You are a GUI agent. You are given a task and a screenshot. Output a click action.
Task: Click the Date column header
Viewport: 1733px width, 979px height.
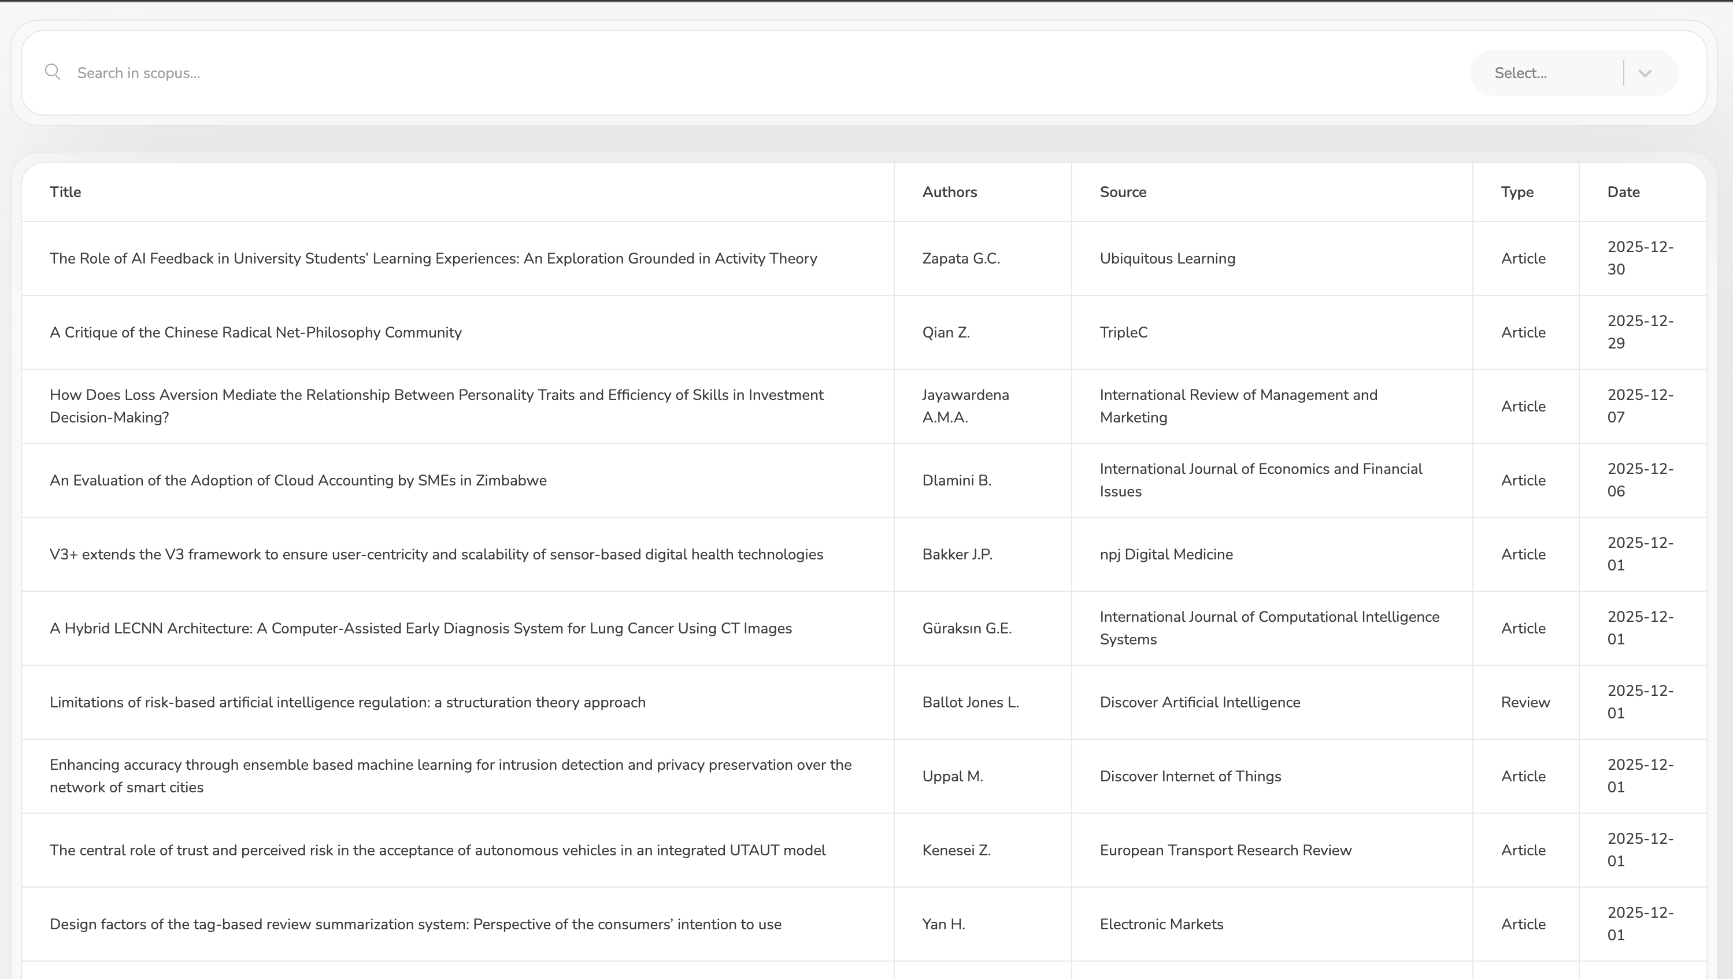coord(1623,192)
